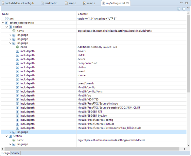This screenshot has width=191, height=156.
Task: Select the McuLib/config/fonts content cell
Action: pyautogui.click(x=131, y=92)
